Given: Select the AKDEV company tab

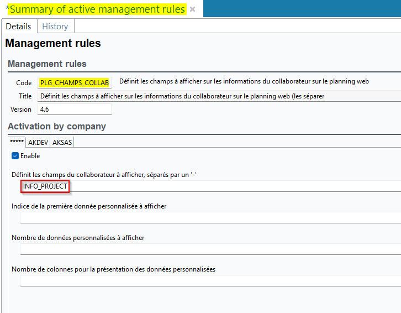Looking at the screenshot, I should point(38,142).
